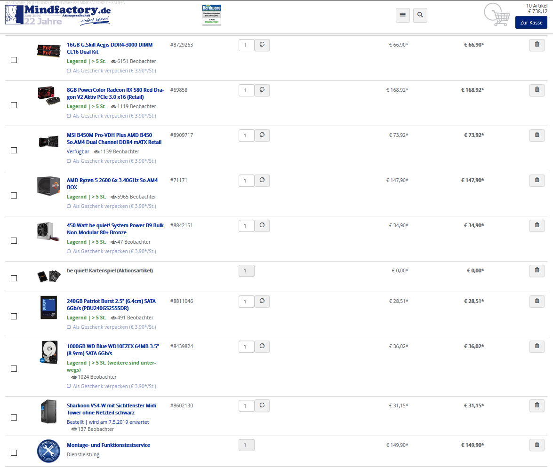
Task: Open 1000GB WD Blue product link
Action: pyautogui.click(x=113, y=350)
